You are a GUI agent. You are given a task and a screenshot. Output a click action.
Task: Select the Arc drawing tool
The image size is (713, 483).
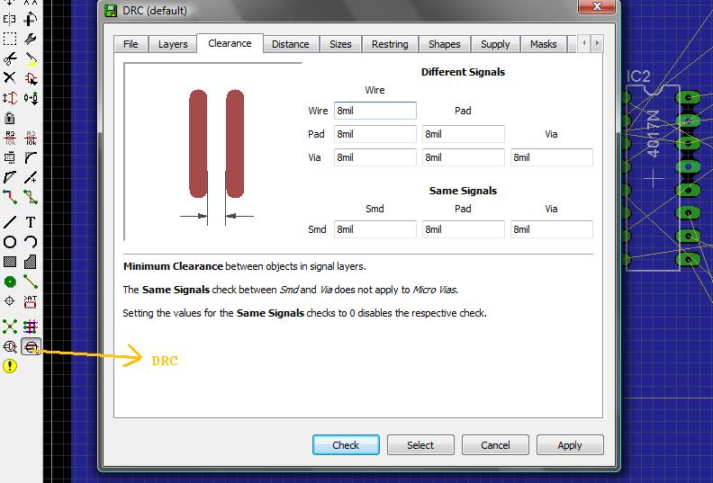[31, 242]
